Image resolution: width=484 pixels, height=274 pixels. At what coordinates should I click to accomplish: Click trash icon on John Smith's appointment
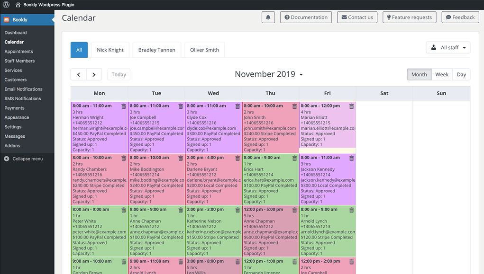294,106
